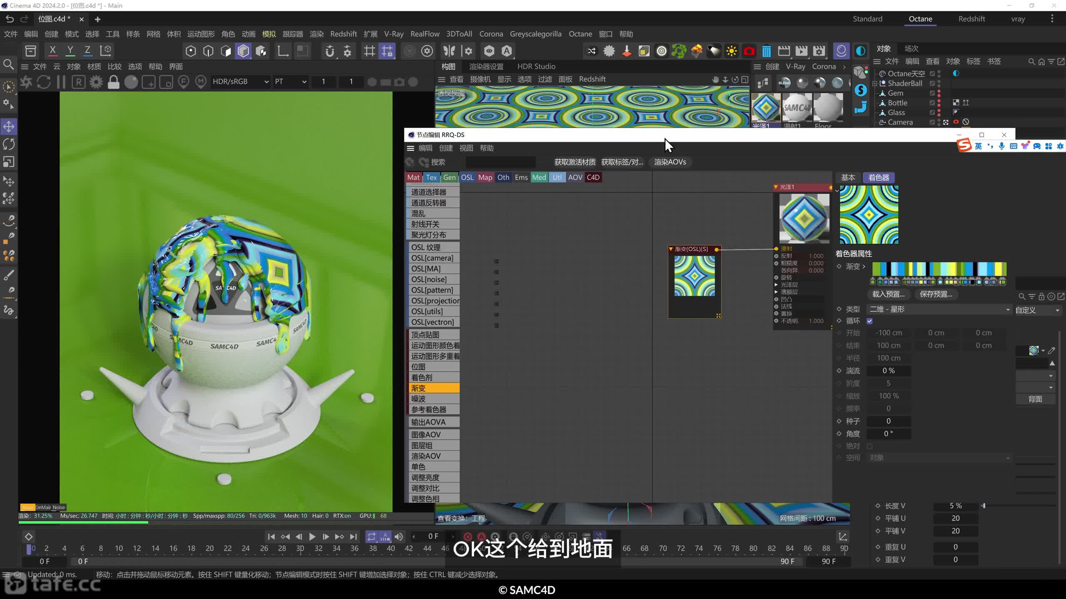This screenshot has width=1066, height=599.
Task: Click the search magnifier in left toolbar
Action: tap(8, 64)
